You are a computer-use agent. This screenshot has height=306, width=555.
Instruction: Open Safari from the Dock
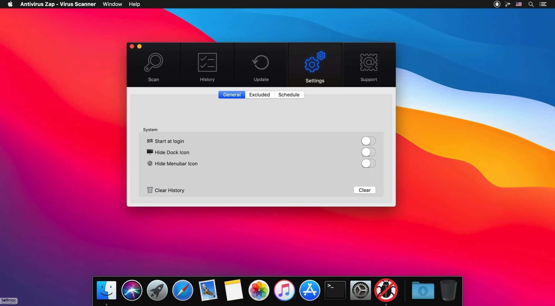click(x=183, y=290)
